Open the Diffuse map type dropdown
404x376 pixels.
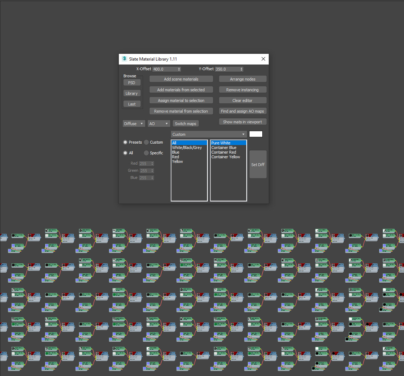click(133, 123)
